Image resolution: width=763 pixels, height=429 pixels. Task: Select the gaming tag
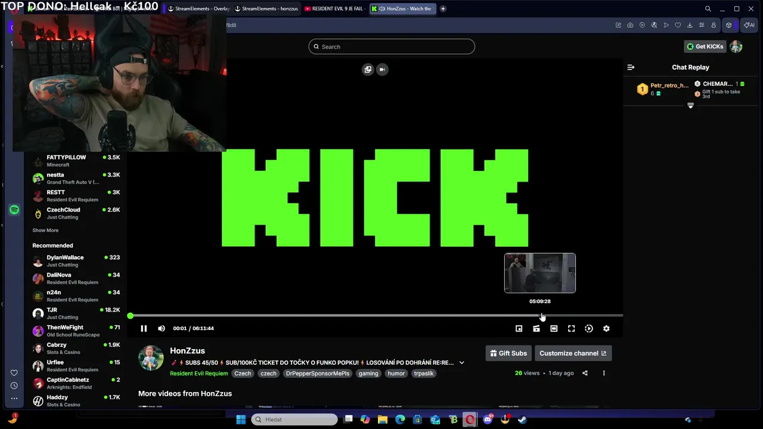pyautogui.click(x=368, y=373)
